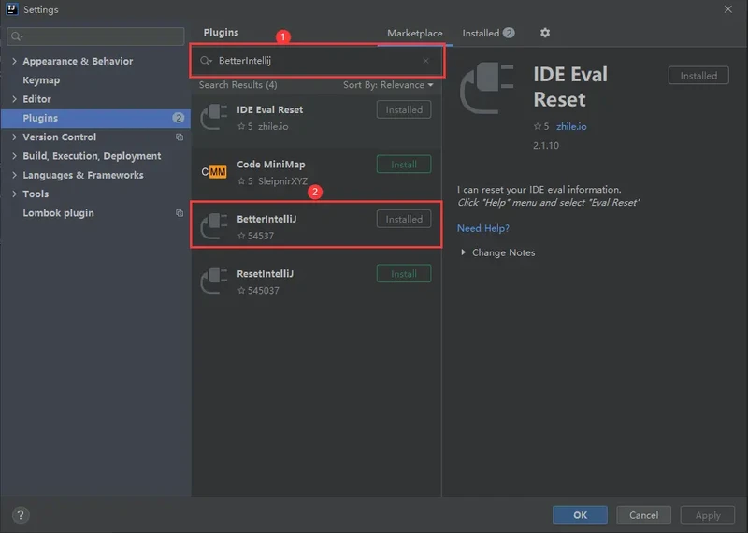This screenshot has width=748, height=533.
Task: Click the BetterIntelliJ plugin plug icon
Action: point(214,227)
